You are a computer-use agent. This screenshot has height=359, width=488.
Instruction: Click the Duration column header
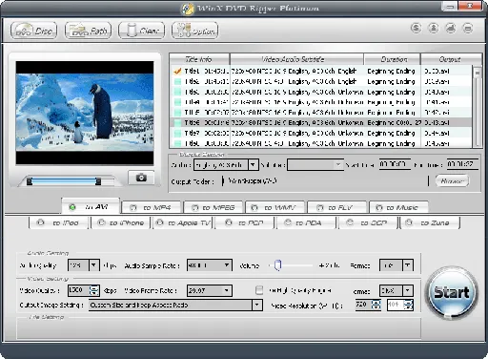point(393,59)
